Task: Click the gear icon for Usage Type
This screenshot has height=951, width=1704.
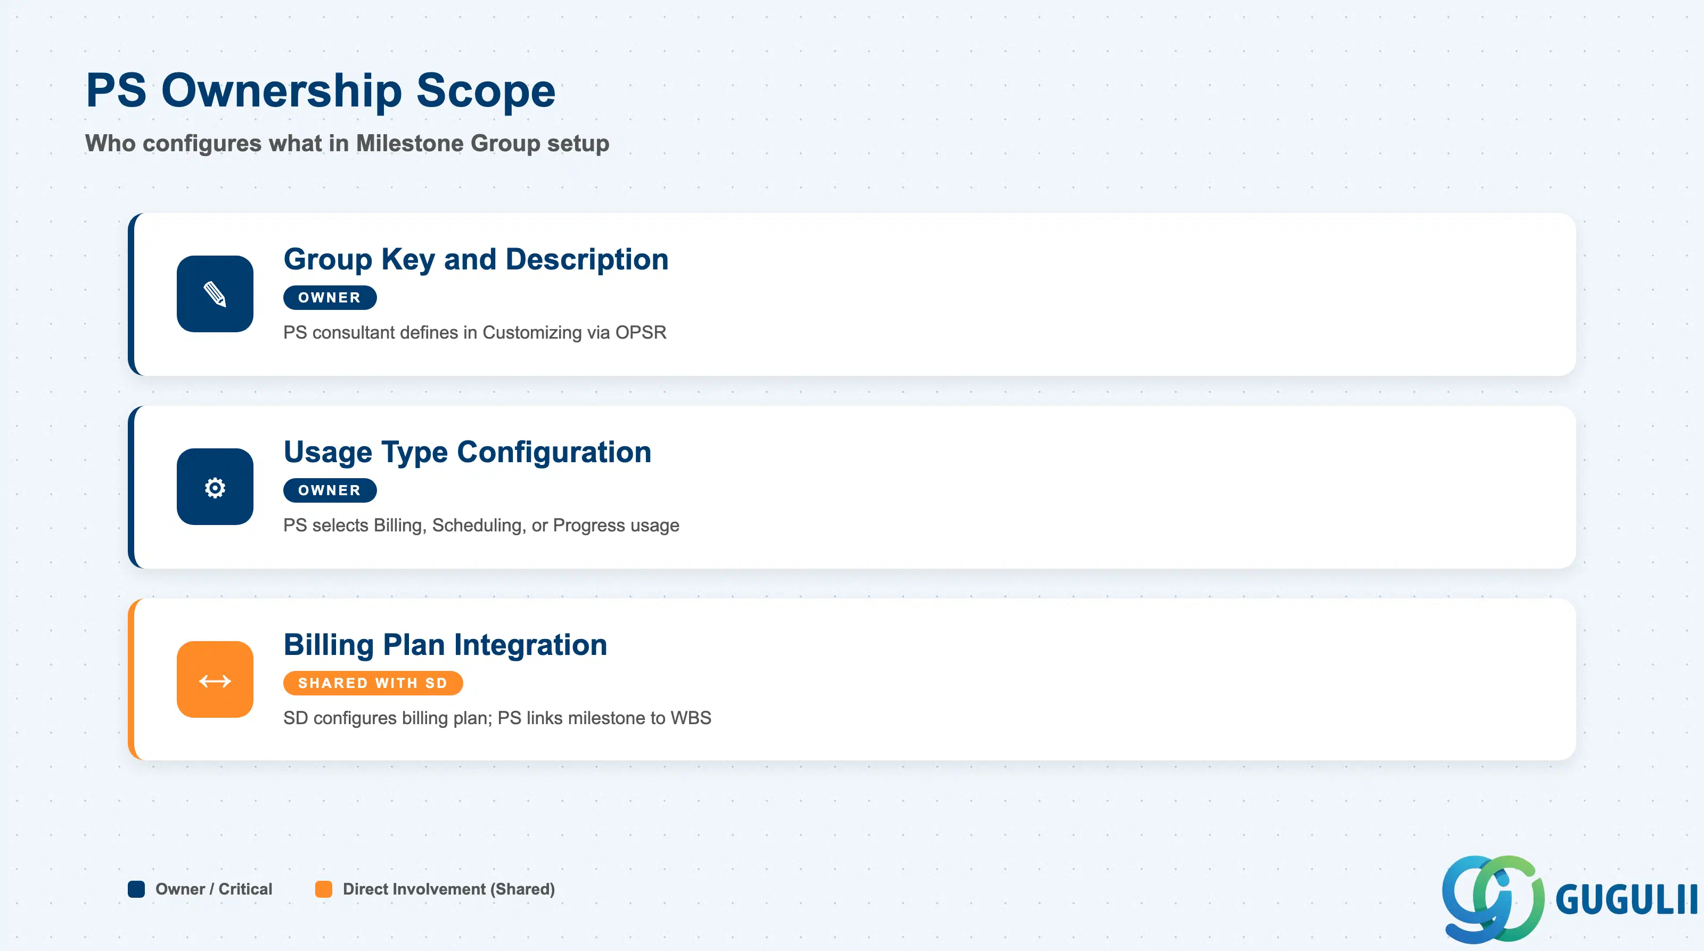Action: (215, 487)
